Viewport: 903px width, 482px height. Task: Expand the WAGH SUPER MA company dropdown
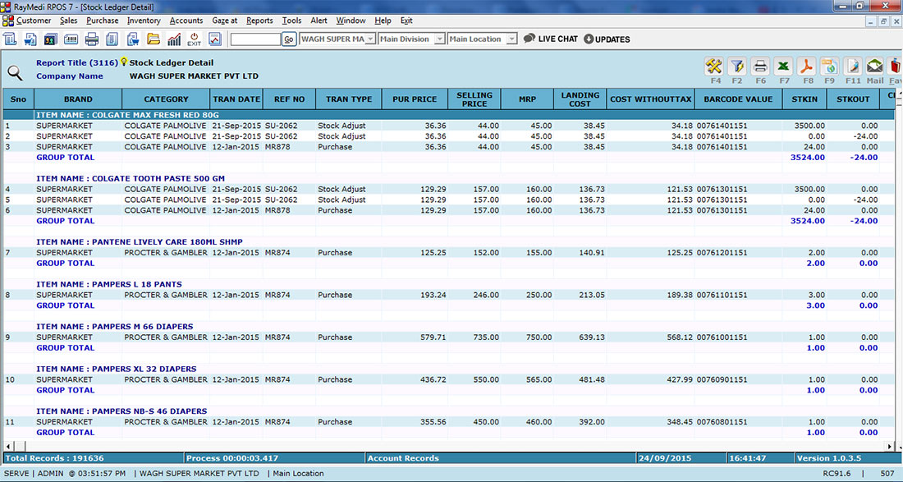click(370, 39)
